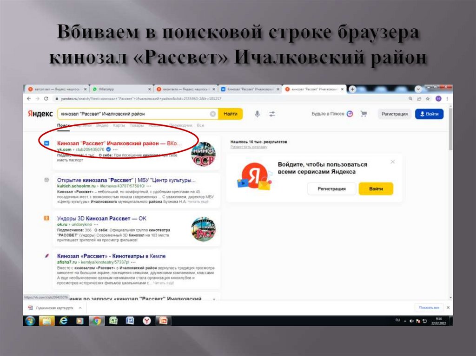Click blue Войти button in header
The height and width of the screenshot is (356, 476).
[x=429, y=114]
